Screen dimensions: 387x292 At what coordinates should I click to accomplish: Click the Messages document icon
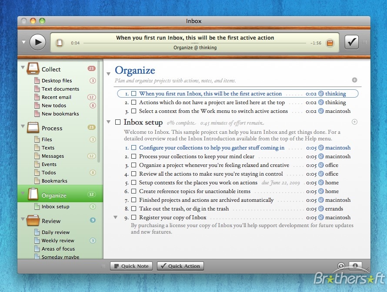pyautogui.click(x=37, y=156)
